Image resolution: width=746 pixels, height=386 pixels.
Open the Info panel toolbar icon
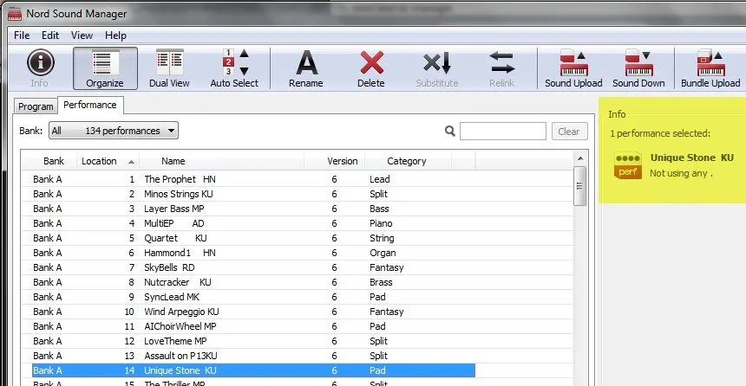[x=40, y=69]
